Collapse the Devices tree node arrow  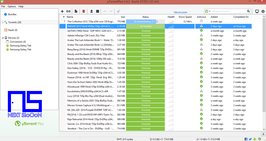point(3,38)
